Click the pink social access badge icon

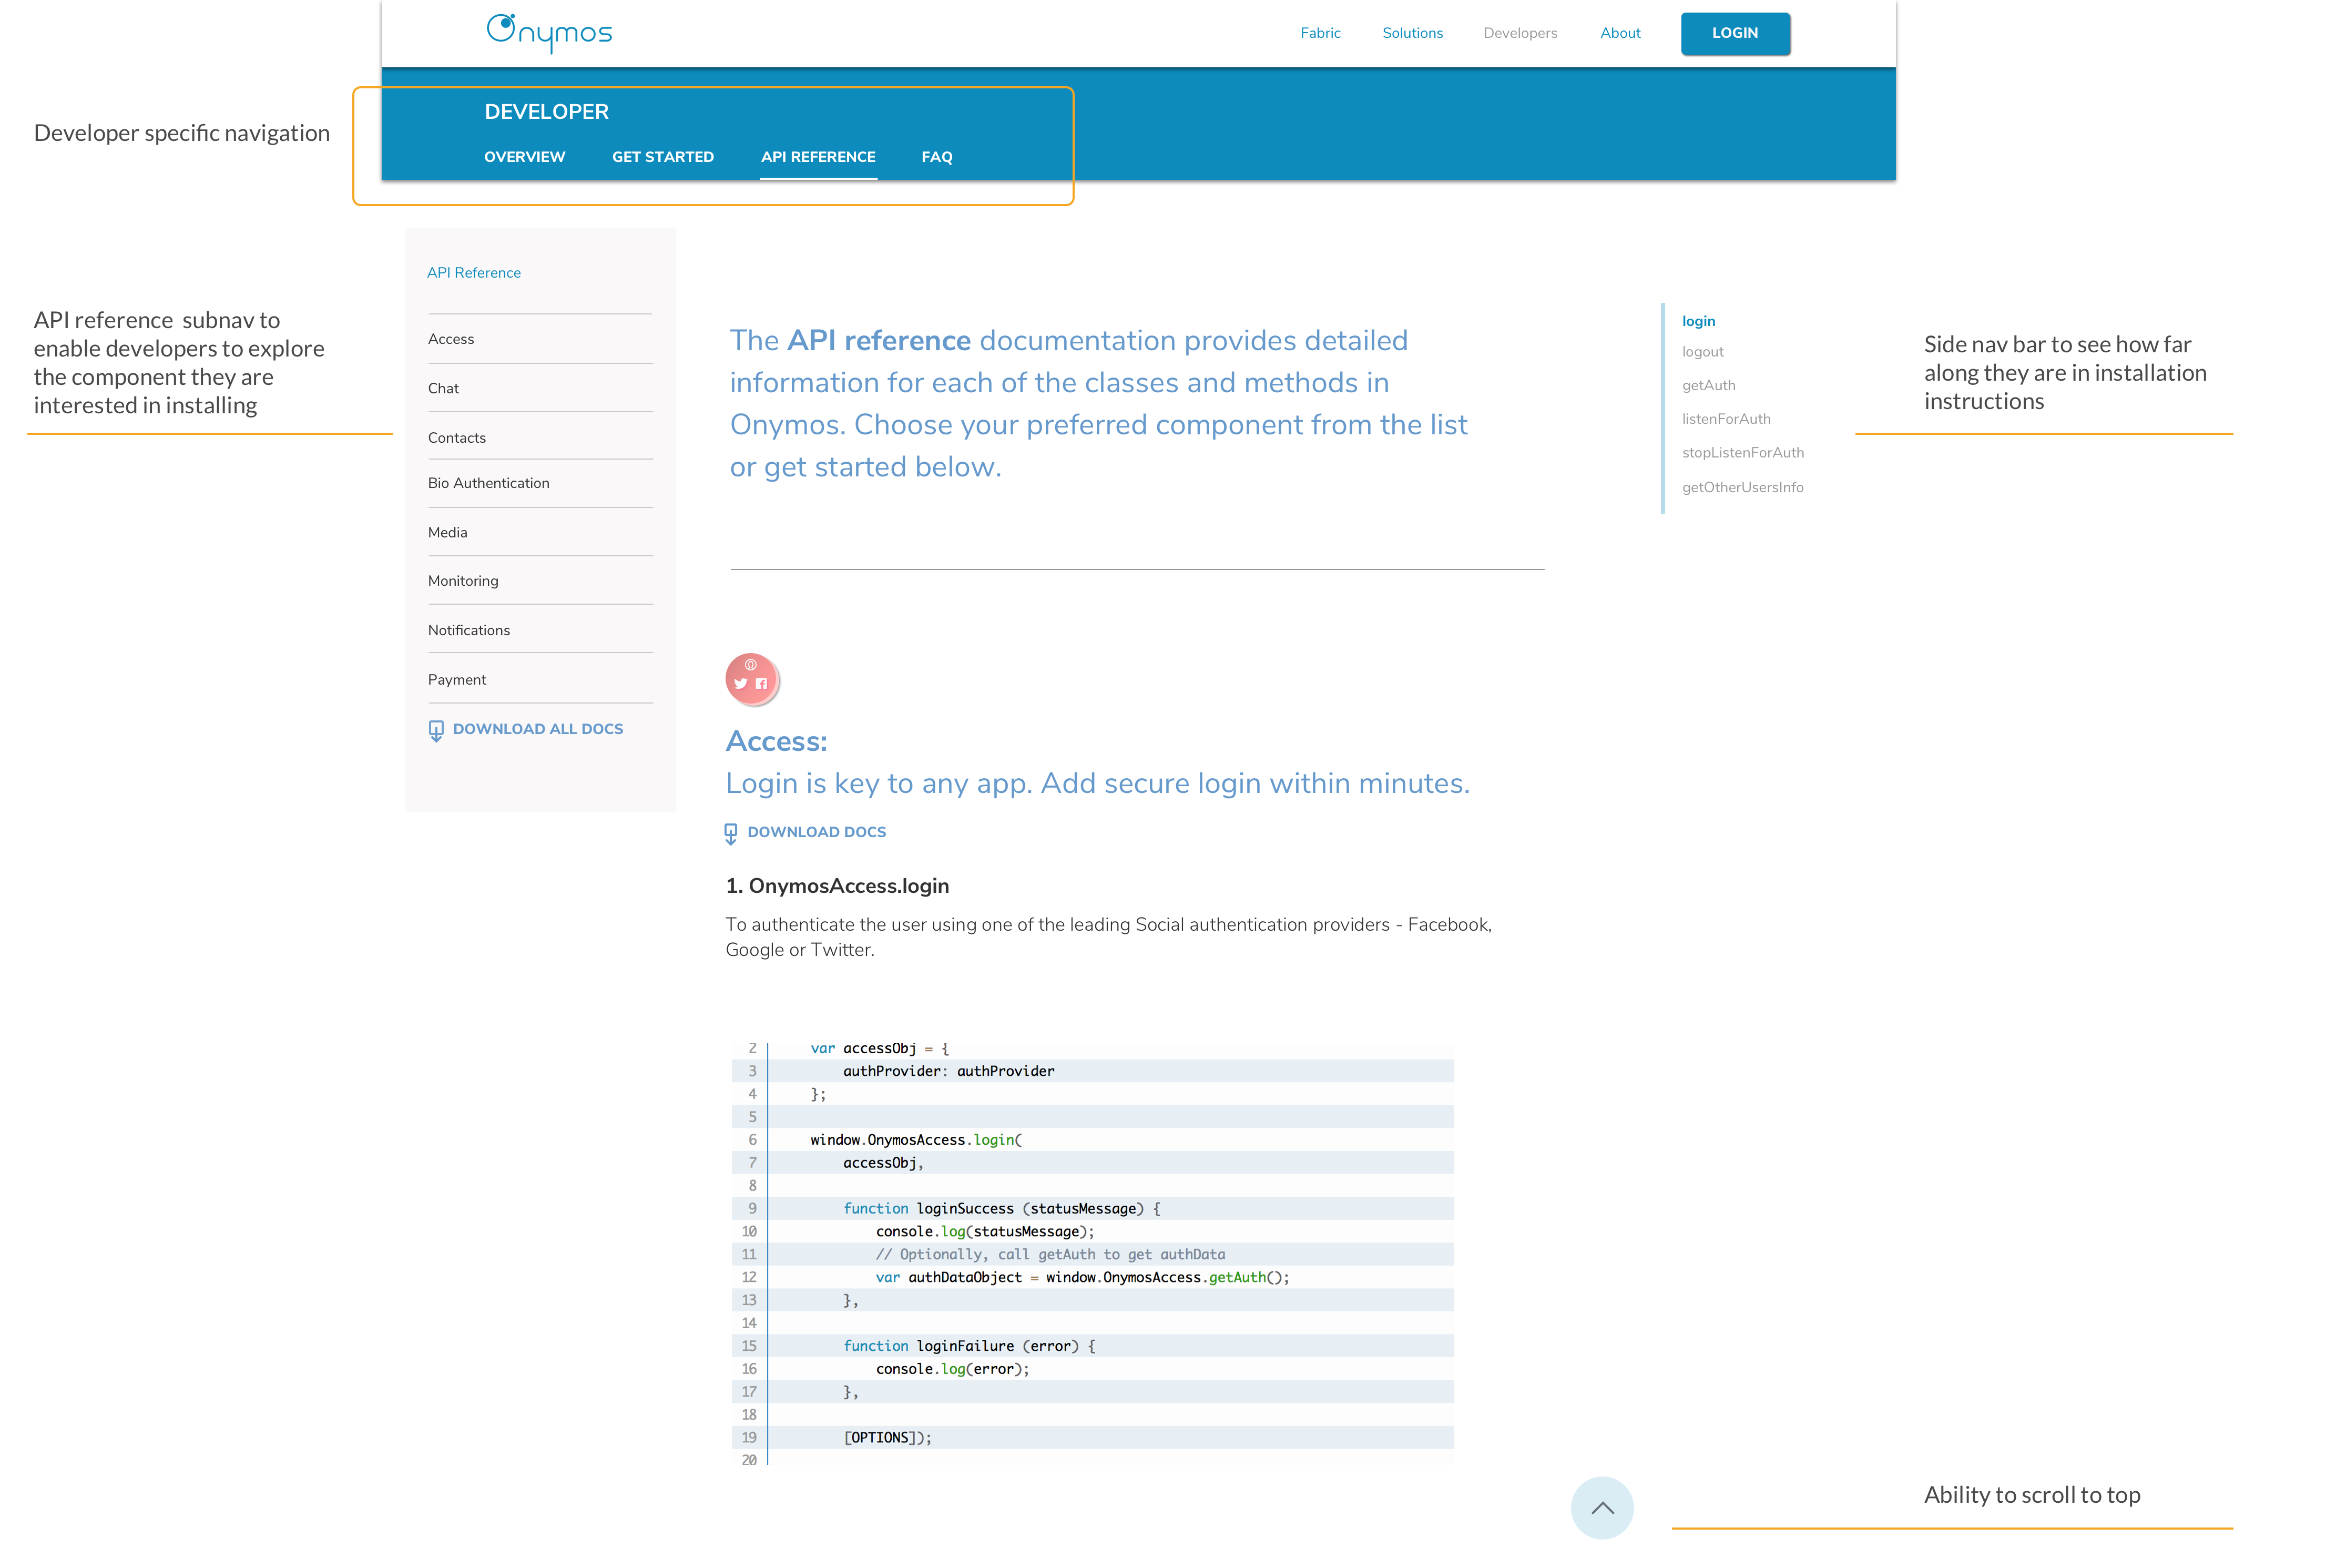click(751, 679)
